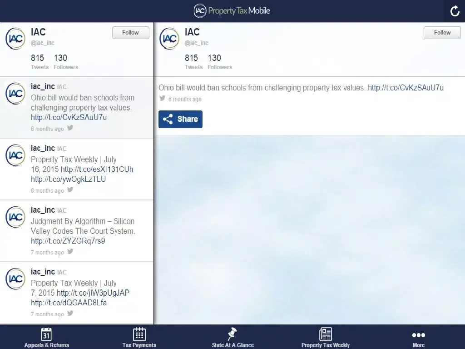Image resolution: width=465 pixels, height=349 pixels.
Task: Click Twitter bird icon on July 16 tweet
Action: 70,189
